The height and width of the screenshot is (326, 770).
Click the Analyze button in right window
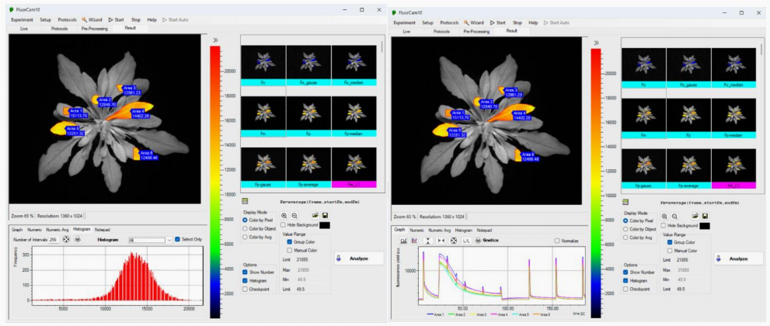tap(740, 258)
